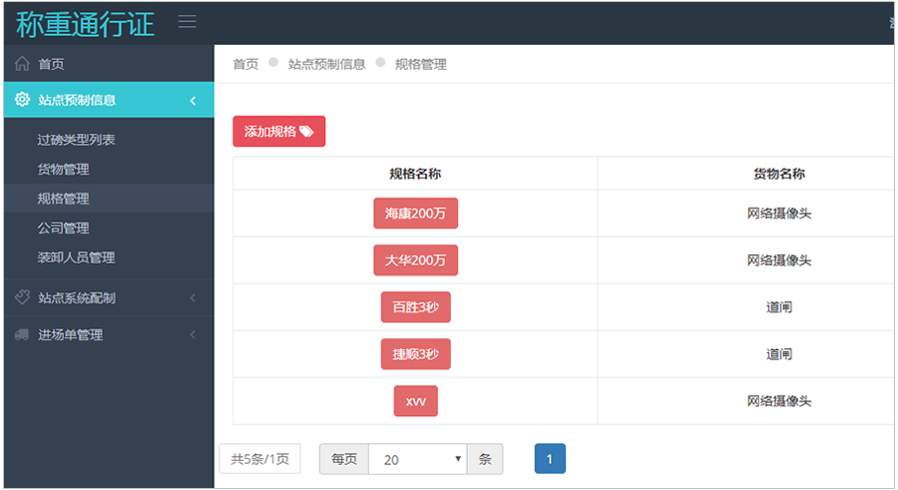Click the tags icon on 添加规格 button
Viewport: 898px width, 490px height.
click(x=307, y=132)
